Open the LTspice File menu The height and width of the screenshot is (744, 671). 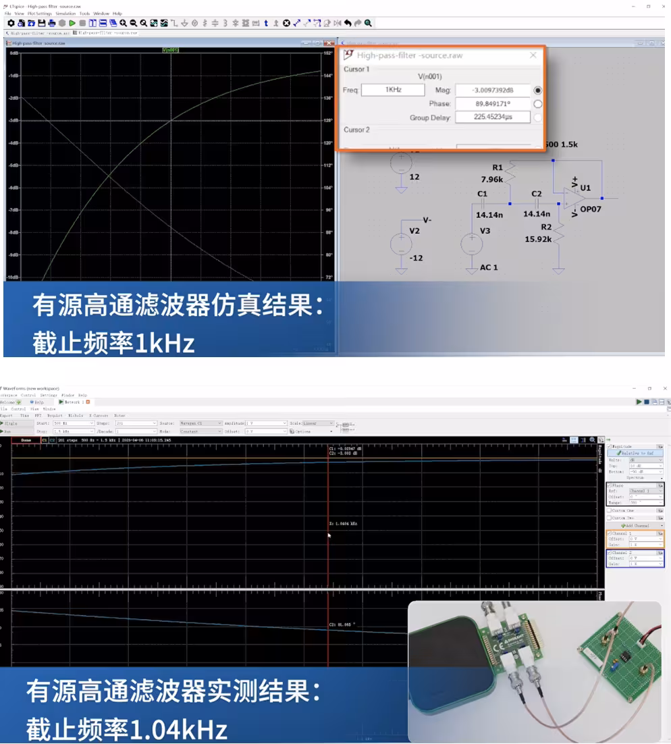pyautogui.click(x=7, y=14)
